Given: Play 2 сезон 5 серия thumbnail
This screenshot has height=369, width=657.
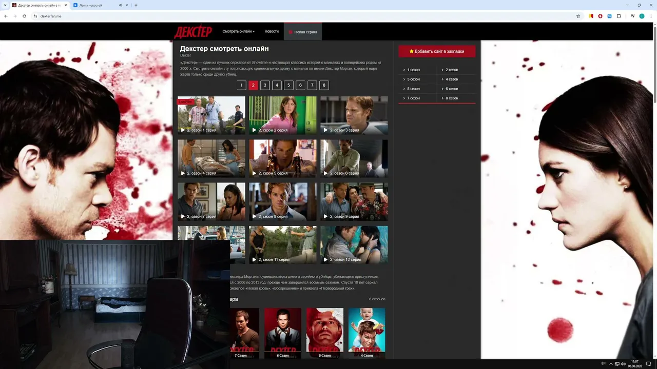Looking at the screenshot, I should click(283, 158).
